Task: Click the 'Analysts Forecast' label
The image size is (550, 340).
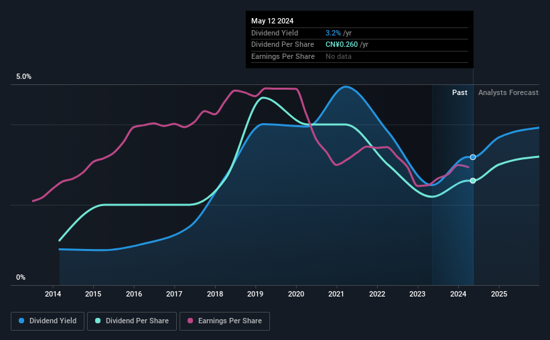Action: click(x=508, y=92)
